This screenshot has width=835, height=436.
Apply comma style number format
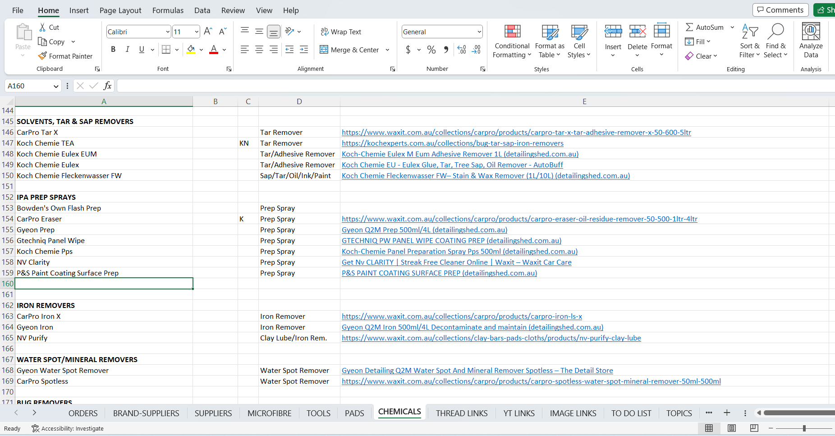pyautogui.click(x=446, y=50)
